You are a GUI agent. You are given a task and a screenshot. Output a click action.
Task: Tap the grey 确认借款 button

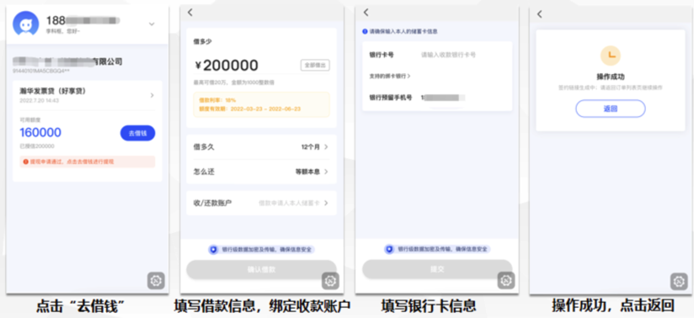click(261, 269)
